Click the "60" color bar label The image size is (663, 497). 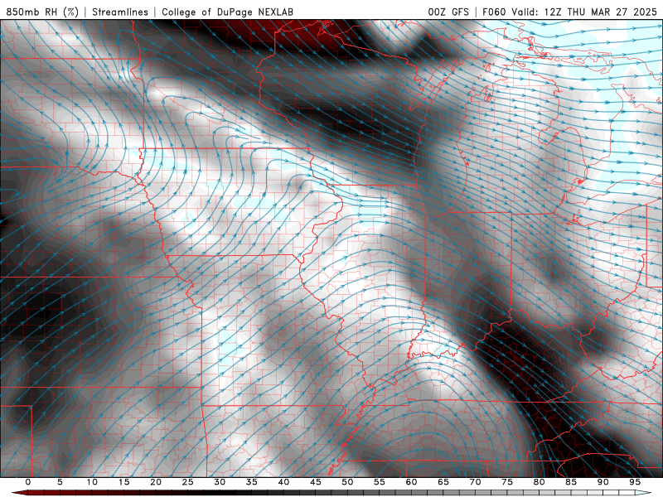[x=411, y=482]
